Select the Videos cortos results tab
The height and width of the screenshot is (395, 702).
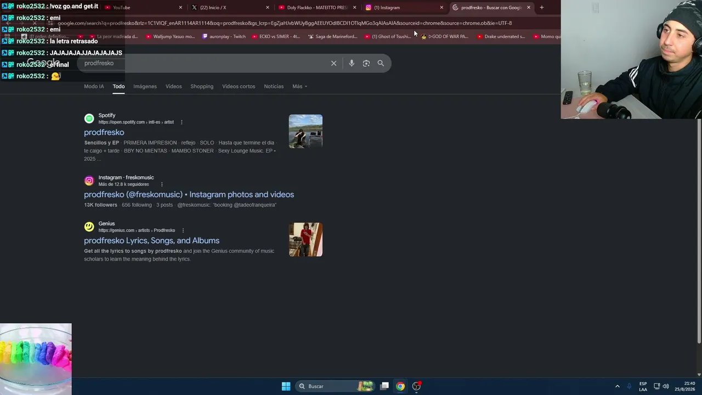click(239, 87)
